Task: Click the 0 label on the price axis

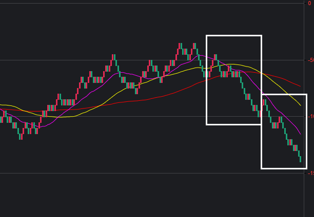Action: coord(309,4)
